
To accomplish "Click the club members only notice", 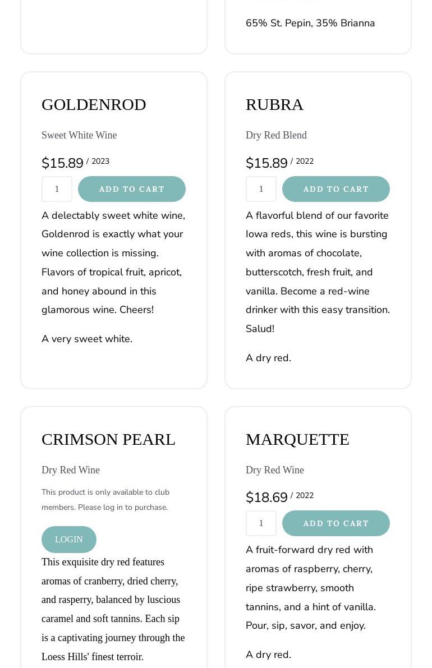I will [x=105, y=500].
